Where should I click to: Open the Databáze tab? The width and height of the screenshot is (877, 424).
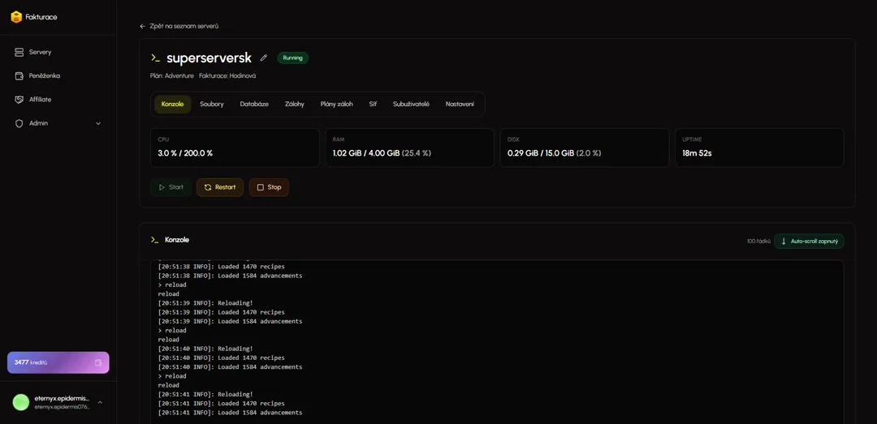(254, 104)
